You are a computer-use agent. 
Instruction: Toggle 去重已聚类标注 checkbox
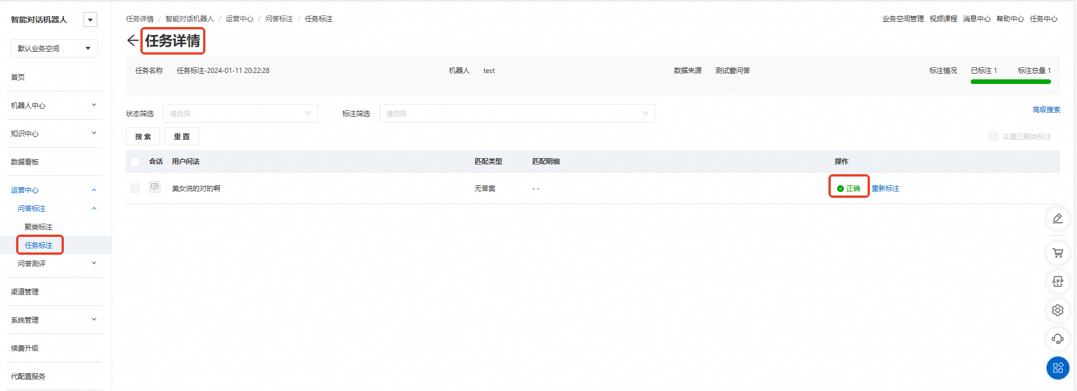click(x=993, y=136)
